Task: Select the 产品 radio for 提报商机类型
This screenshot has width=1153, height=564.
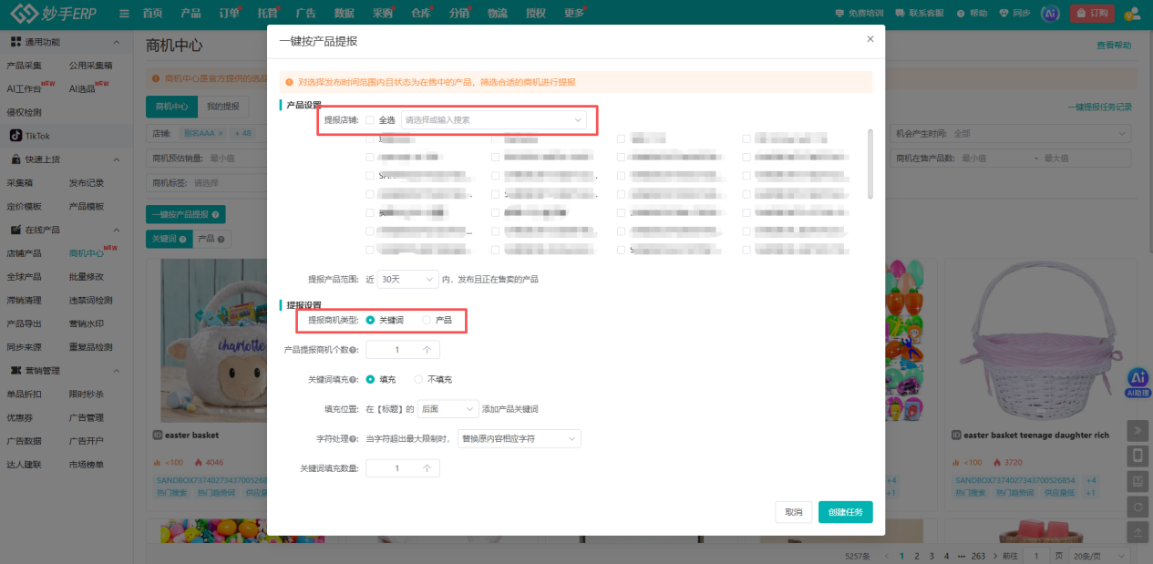Action: pyautogui.click(x=426, y=320)
